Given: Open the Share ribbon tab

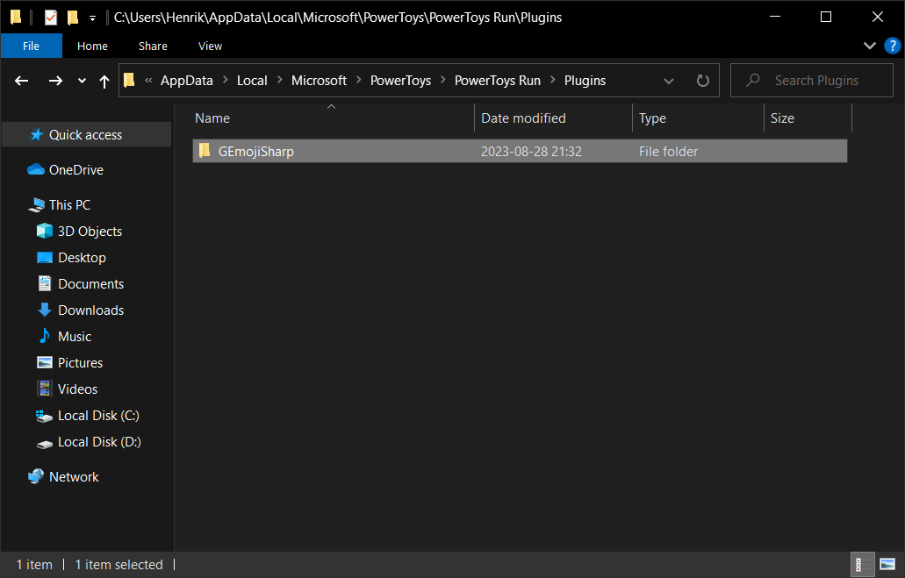Looking at the screenshot, I should (153, 46).
